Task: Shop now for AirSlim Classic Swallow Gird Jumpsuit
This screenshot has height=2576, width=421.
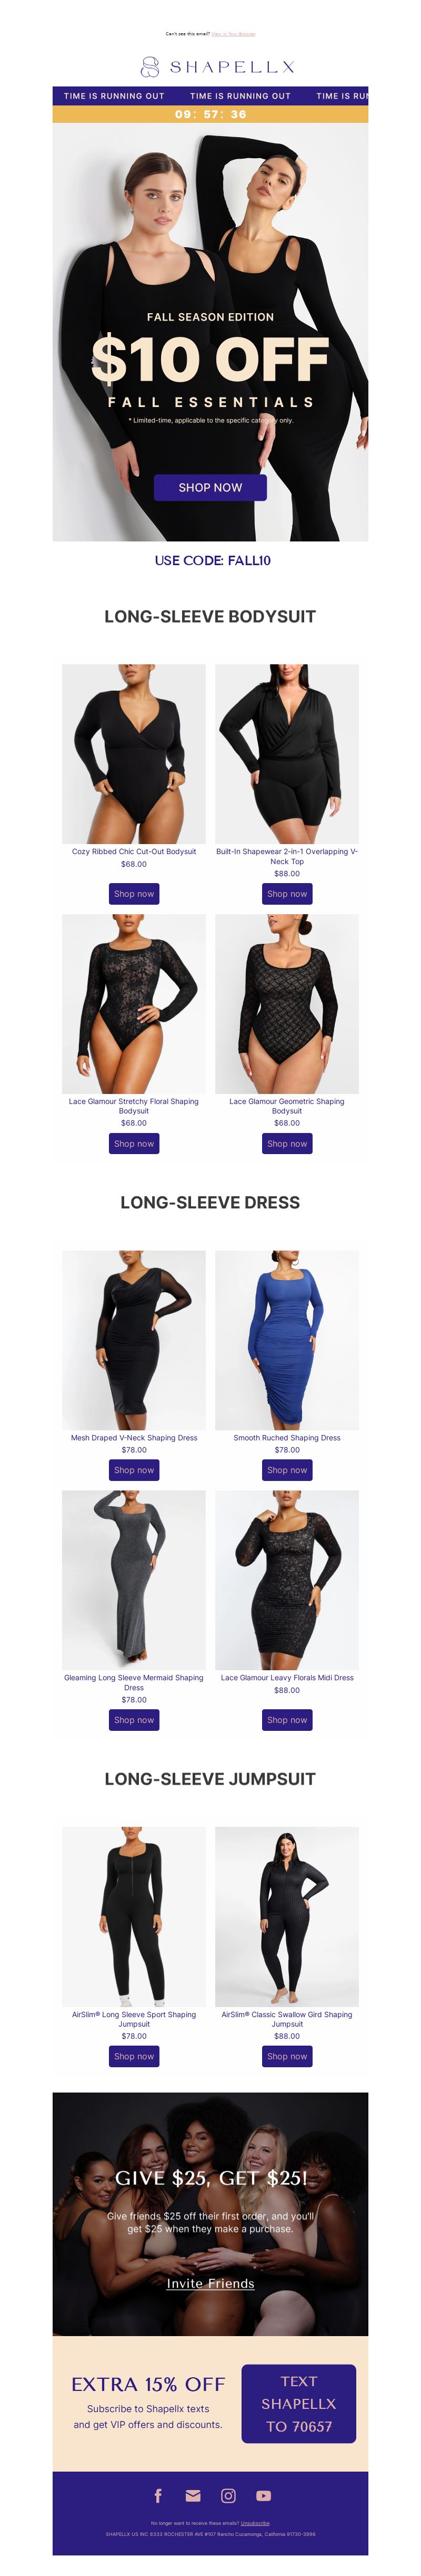Action: (287, 2056)
